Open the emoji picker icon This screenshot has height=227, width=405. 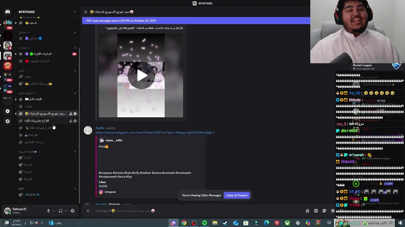(x=333, y=211)
